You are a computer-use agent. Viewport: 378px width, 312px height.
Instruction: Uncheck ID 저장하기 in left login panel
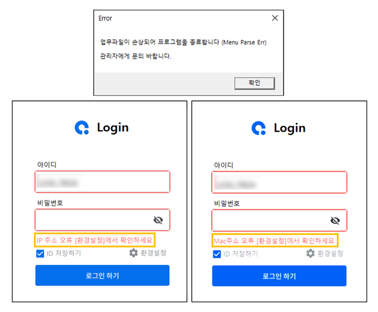coord(40,254)
